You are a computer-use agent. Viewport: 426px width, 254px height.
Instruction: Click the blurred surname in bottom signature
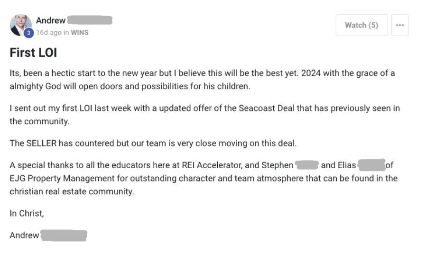pyautogui.click(x=64, y=235)
